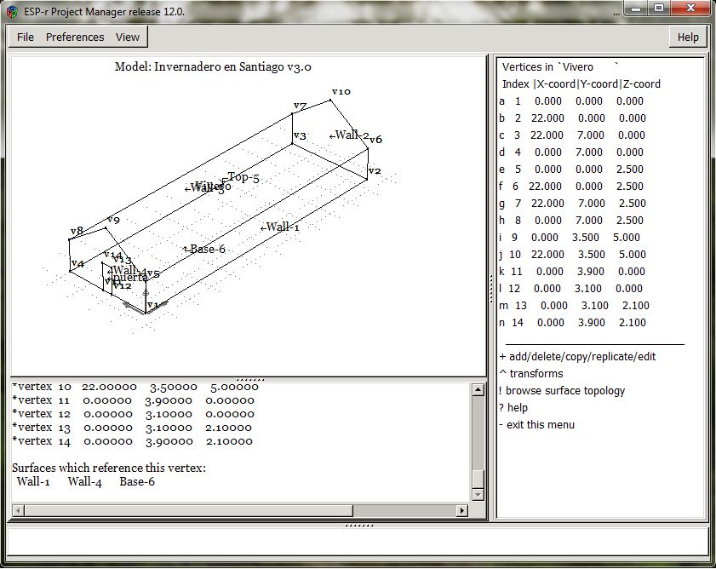Image resolution: width=716 pixels, height=569 pixels.
Task: Pick vertex n at index 14
Action: 572,323
